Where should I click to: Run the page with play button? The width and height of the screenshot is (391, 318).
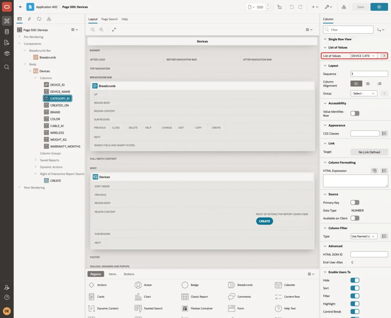[x=379, y=7]
